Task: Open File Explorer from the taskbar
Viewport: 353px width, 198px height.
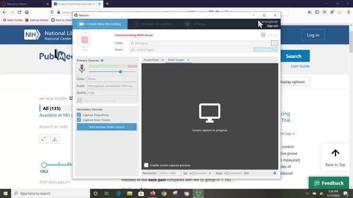Action: point(129,193)
